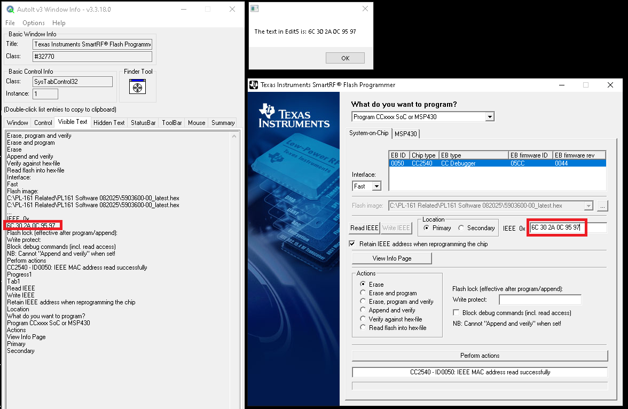Select the Secondary location radio button
This screenshot has height=409, width=628.
[x=461, y=228]
